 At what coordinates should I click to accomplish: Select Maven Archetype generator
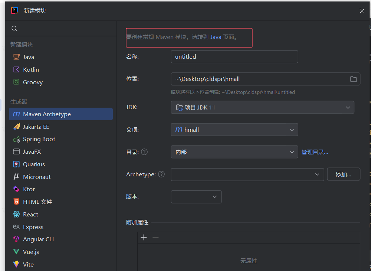pos(61,114)
